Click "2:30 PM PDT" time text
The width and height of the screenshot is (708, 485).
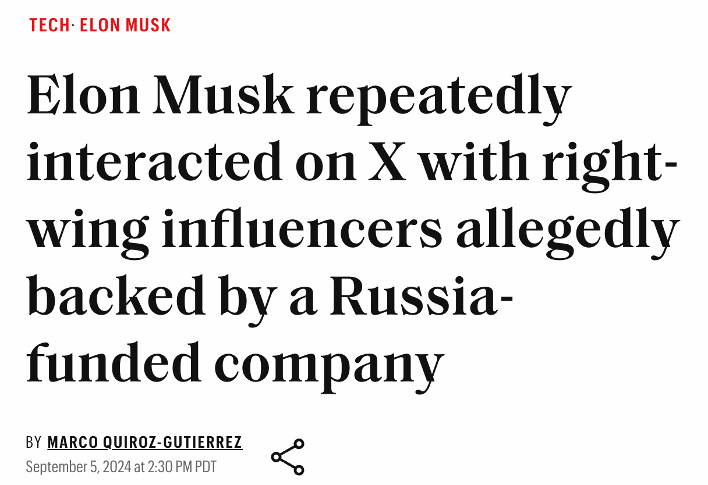(x=180, y=467)
